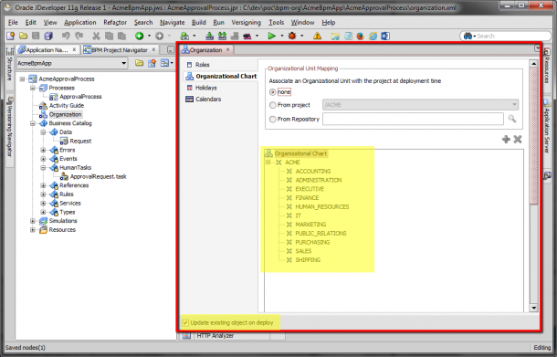Click the gray Forward navigation icon
The height and width of the screenshot is (357, 557).
point(159,36)
